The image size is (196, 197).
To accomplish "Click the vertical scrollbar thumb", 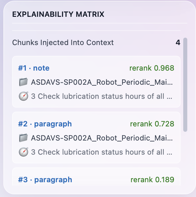I will 185,85.
